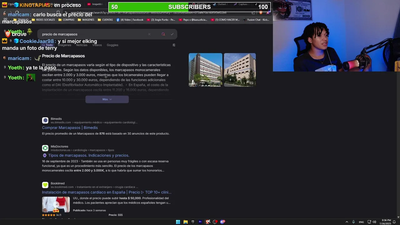
Task: Click the microphone icon in system tray
Action: point(353,222)
